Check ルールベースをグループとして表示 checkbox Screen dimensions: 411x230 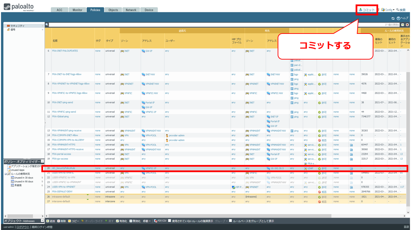pos(230,221)
